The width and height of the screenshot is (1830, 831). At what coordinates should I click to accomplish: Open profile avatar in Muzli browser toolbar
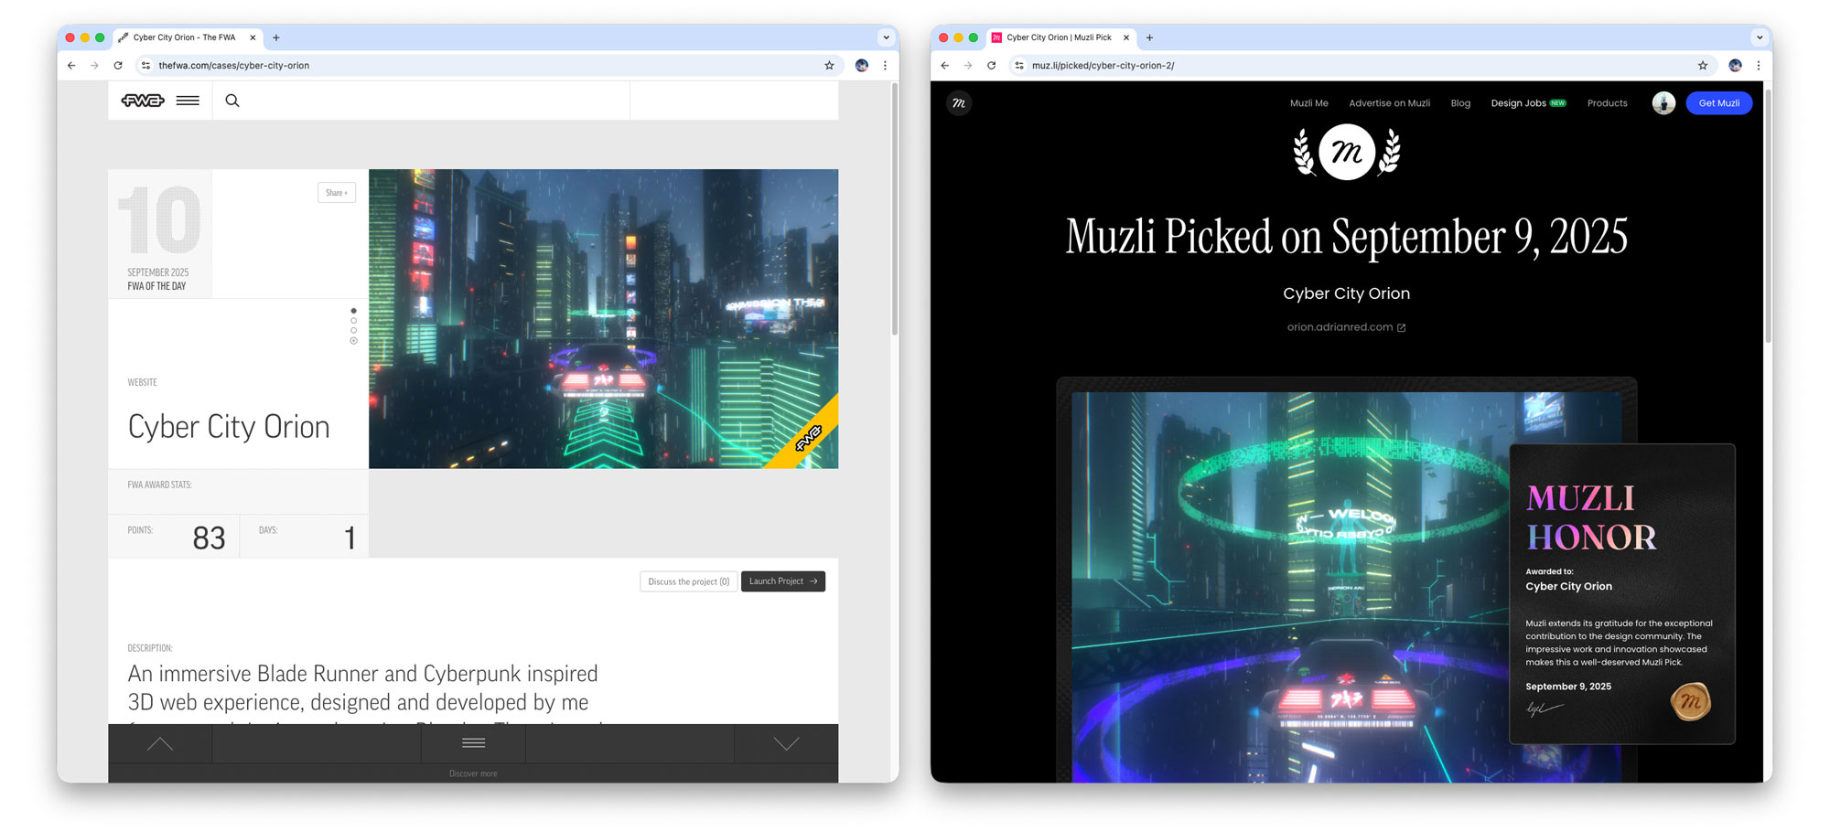(x=1735, y=65)
